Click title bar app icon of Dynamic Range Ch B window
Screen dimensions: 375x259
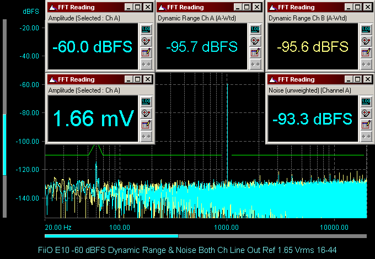click(272, 7)
